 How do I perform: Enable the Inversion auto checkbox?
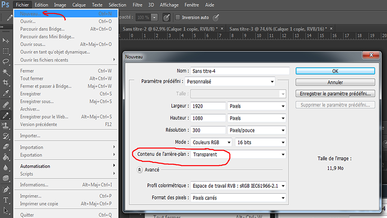pyautogui.click(x=178, y=17)
